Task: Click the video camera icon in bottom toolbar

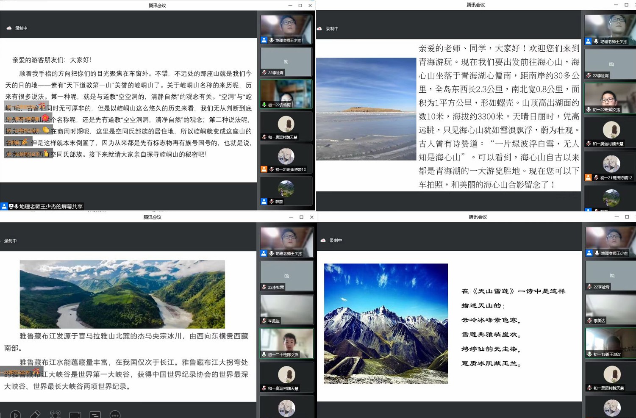Action: 75,415
